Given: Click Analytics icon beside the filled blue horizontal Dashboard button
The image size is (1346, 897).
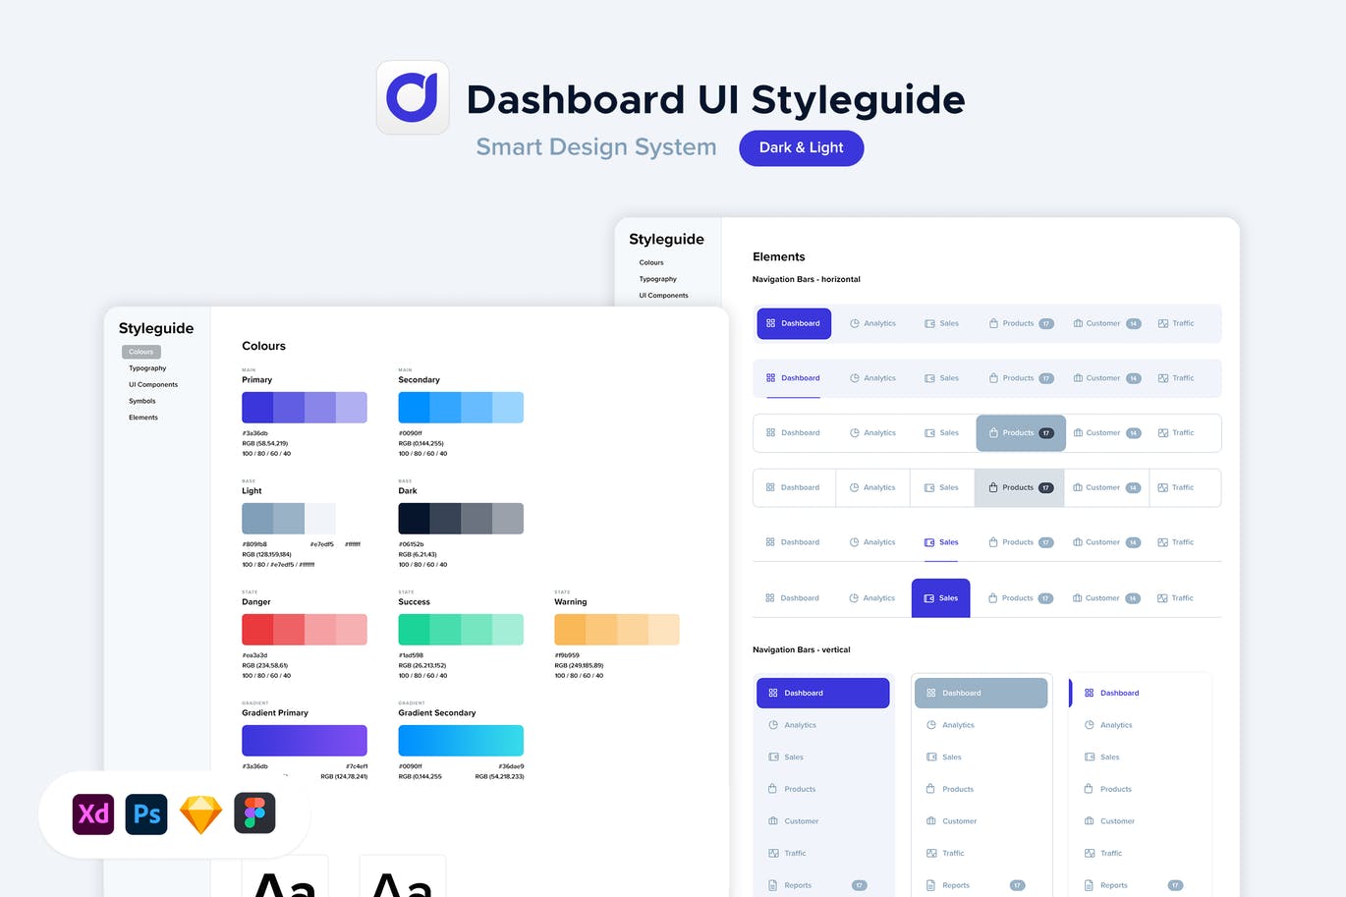Looking at the screenshot, I should coord(855,323).
